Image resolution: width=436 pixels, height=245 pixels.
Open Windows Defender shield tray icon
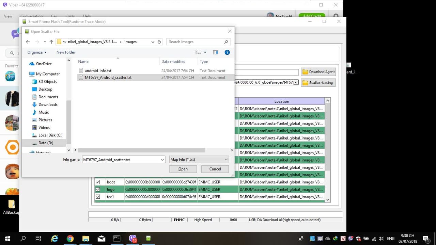(358, 239)
